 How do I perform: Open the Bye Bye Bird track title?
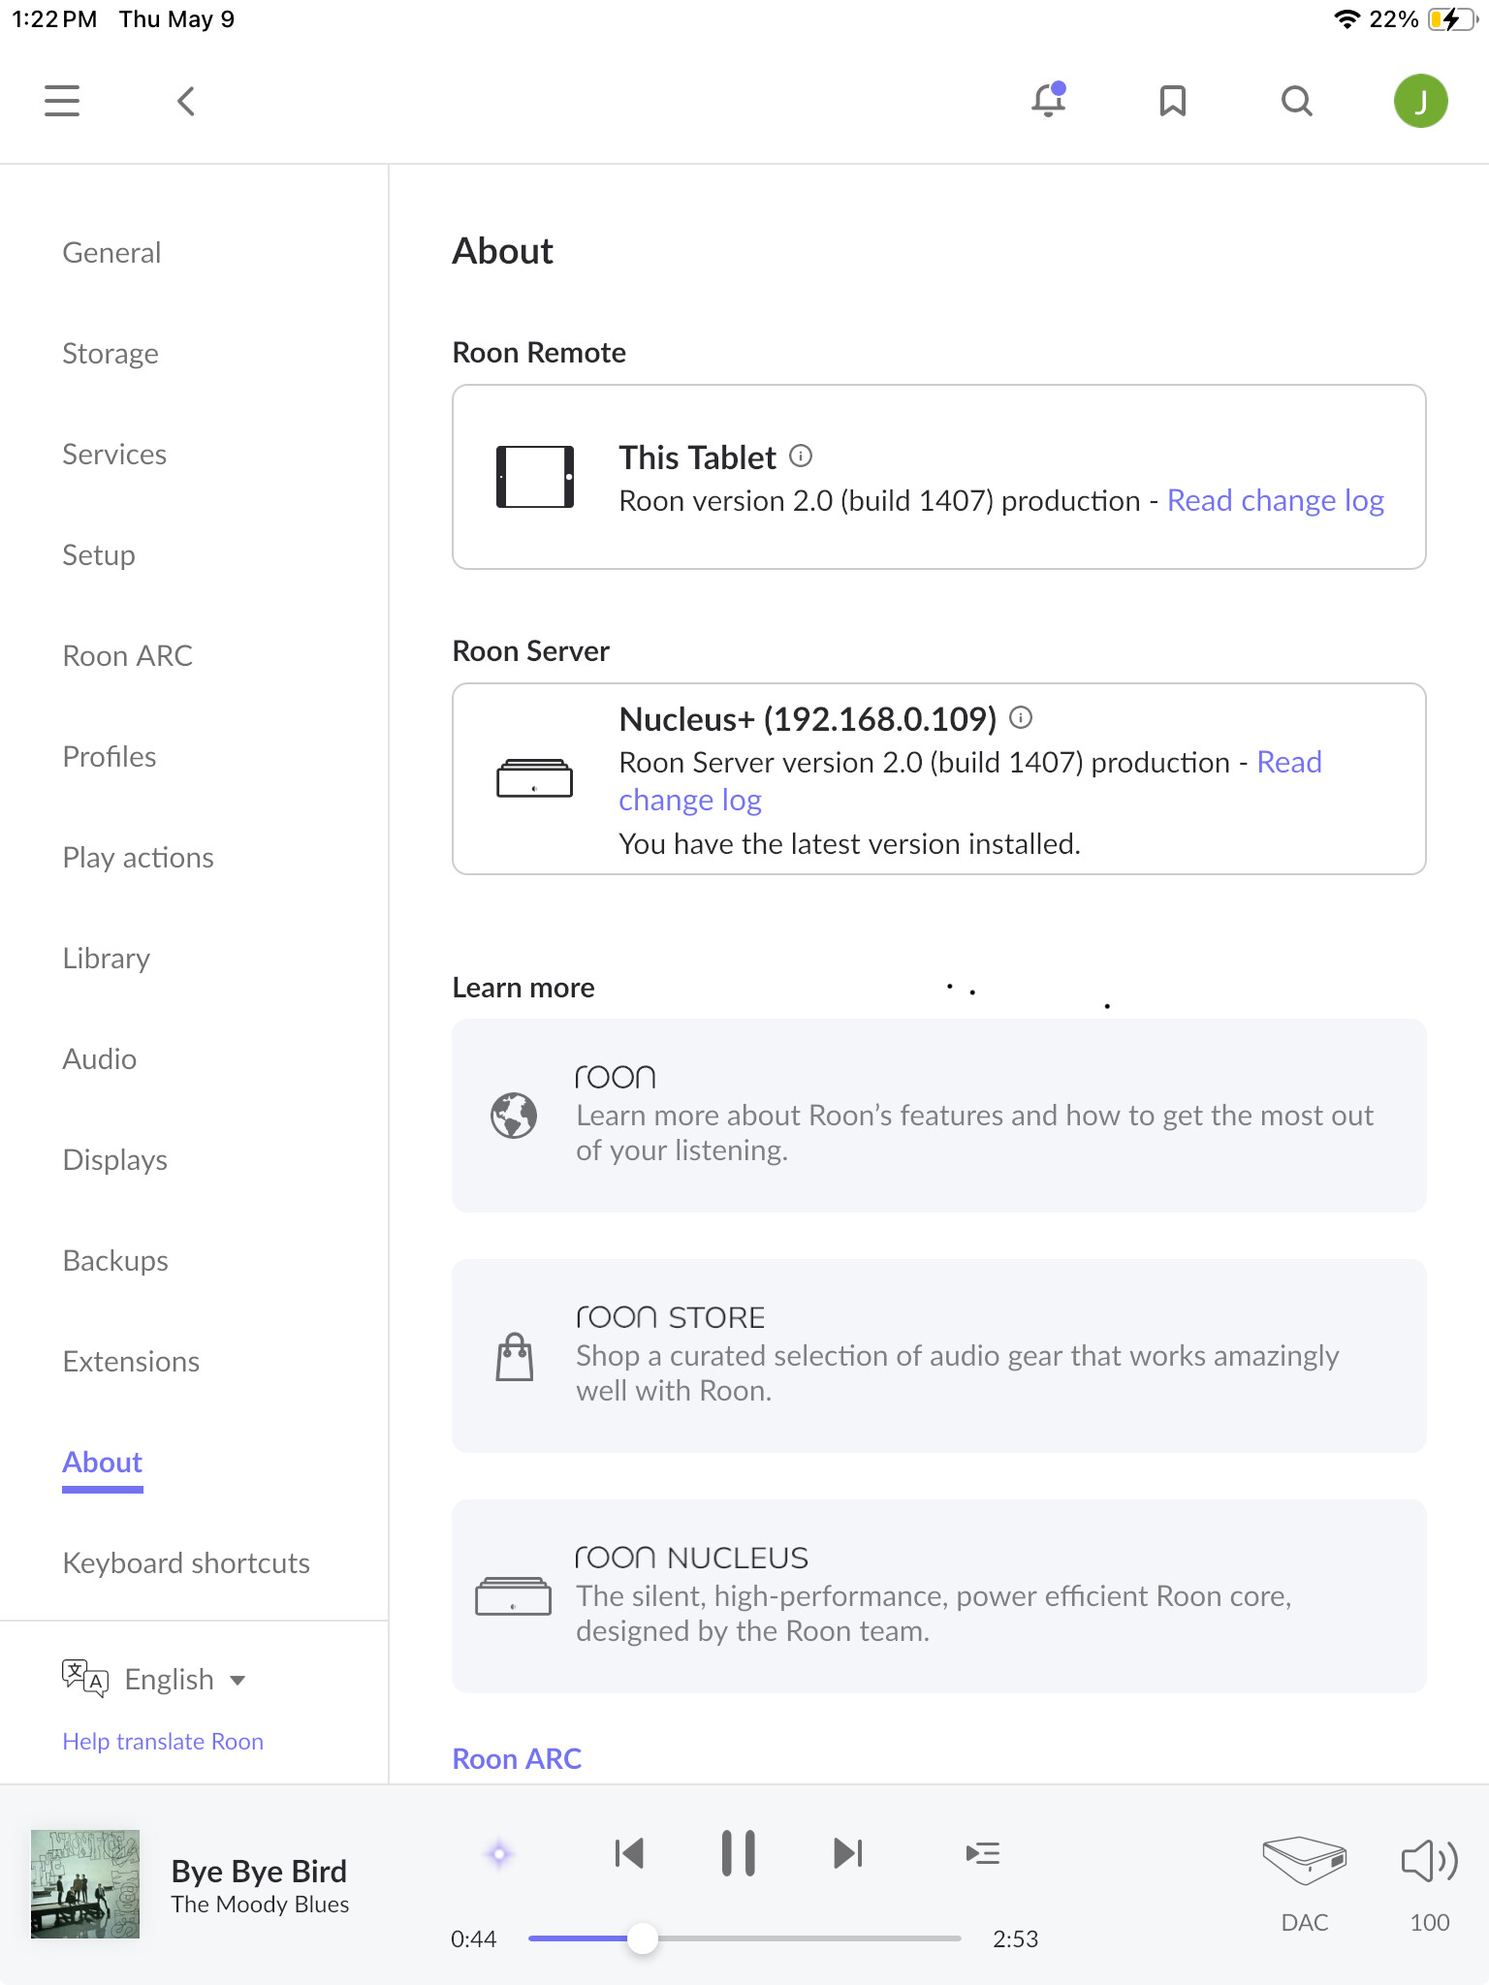259,1871
